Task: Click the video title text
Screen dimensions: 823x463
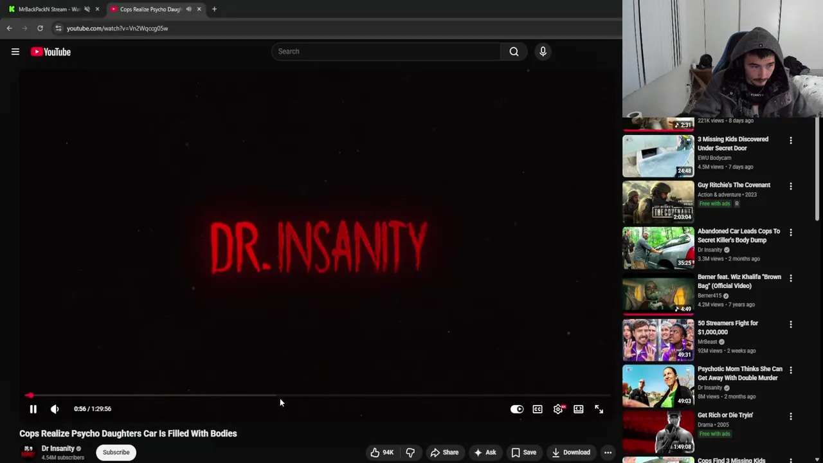Action: (x=128, y=433)
